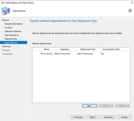Sort by the Application column header
Image resolution: width=134 pixels, height=121 pixels.
click(x=65, y=49)
